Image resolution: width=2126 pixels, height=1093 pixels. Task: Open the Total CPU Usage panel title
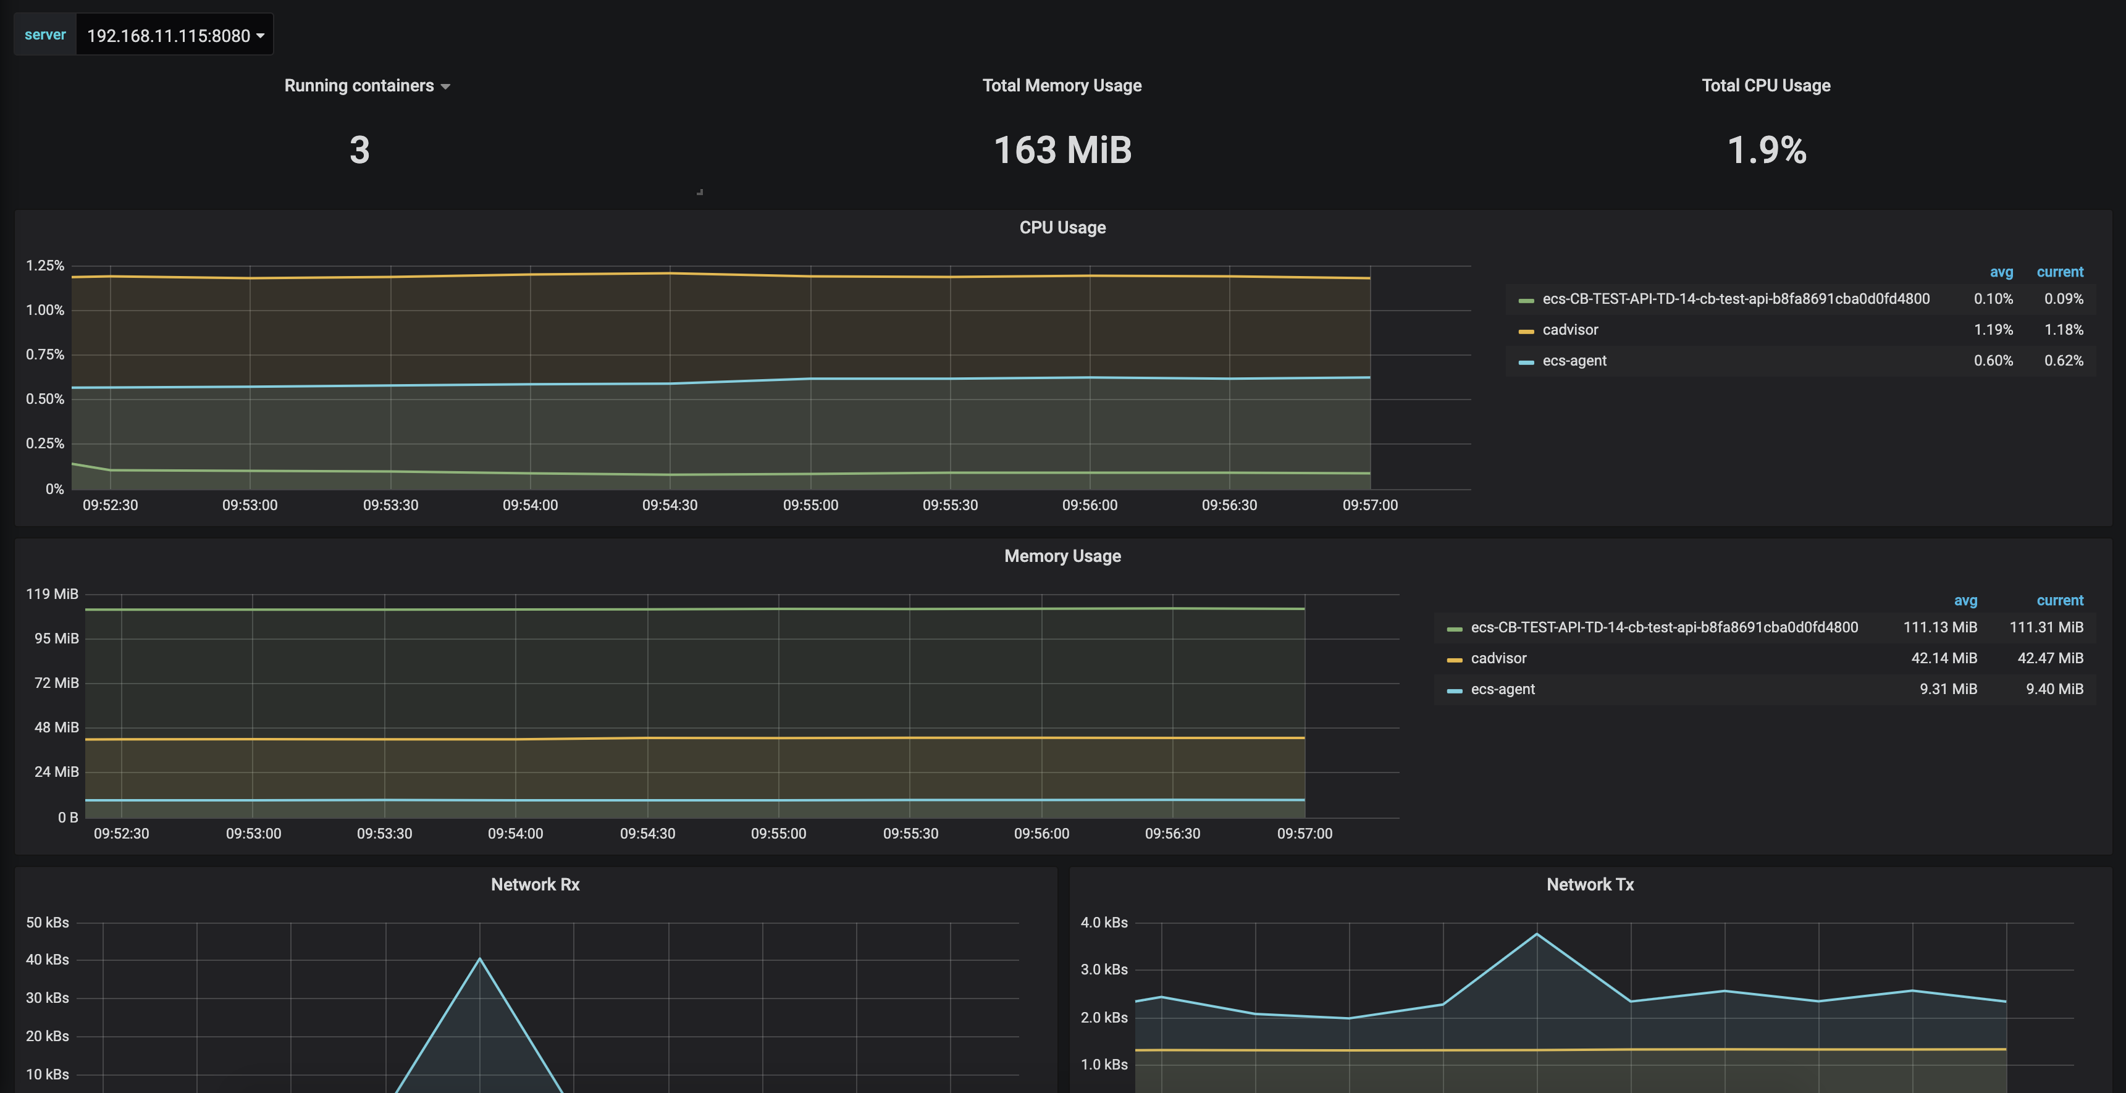[1765, 86]
